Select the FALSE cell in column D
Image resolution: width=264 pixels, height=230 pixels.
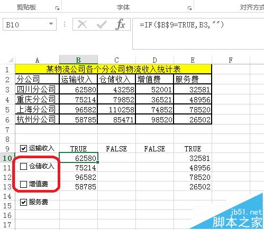(x=154, y=149)
